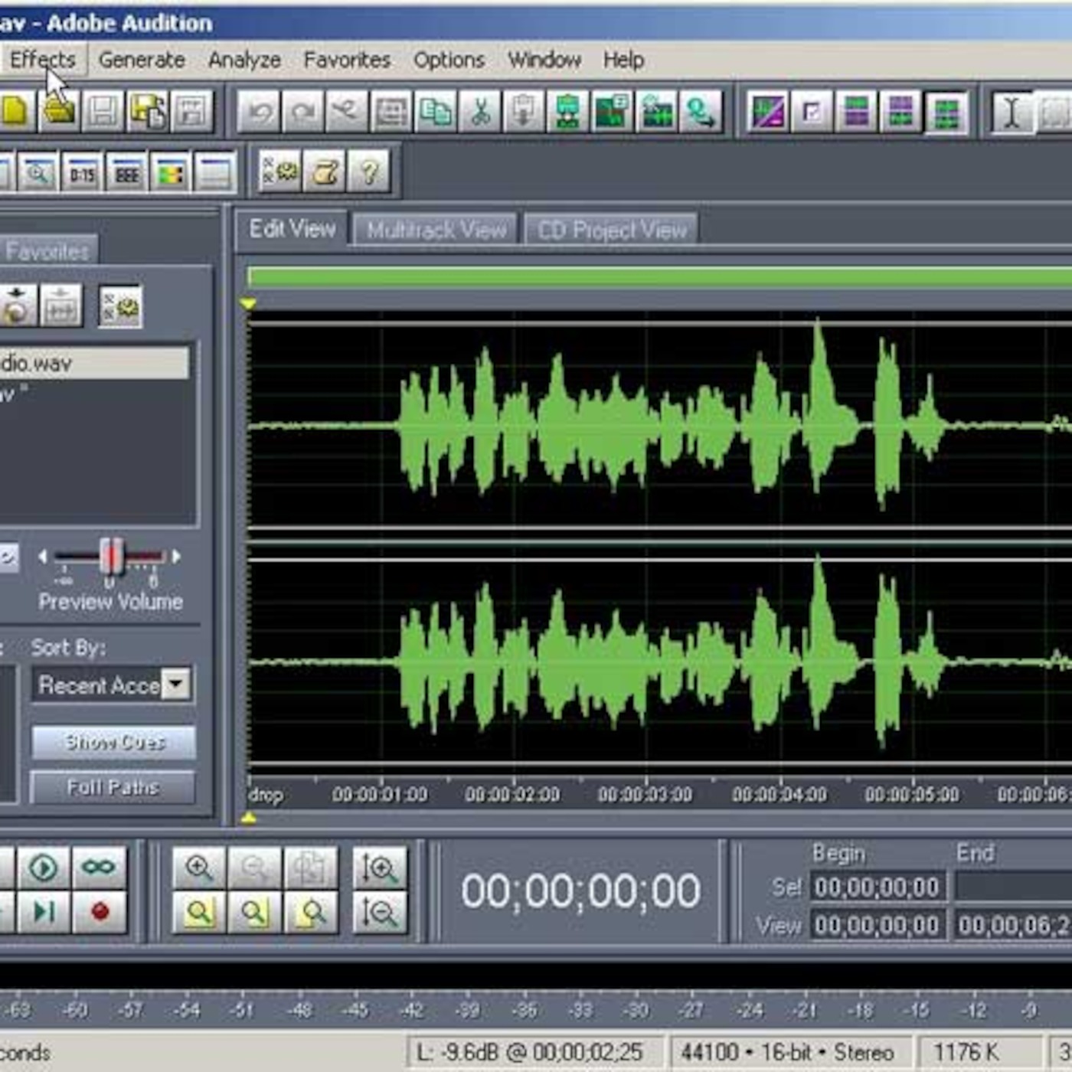Click the question mark Help icon

coord(369,171)
